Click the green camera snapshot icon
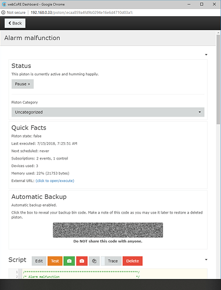This screenshot has width=221, height=290. pos(69,261)
